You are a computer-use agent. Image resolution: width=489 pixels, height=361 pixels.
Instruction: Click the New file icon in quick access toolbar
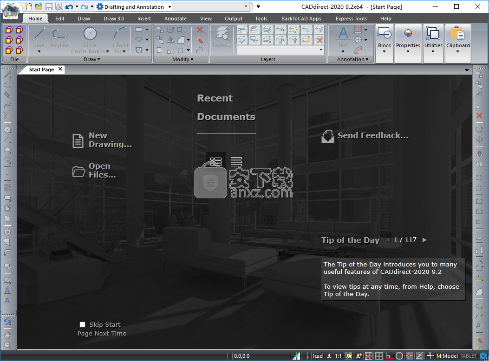28,6
